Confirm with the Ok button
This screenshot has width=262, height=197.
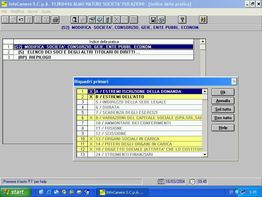[x=223, y=92]
